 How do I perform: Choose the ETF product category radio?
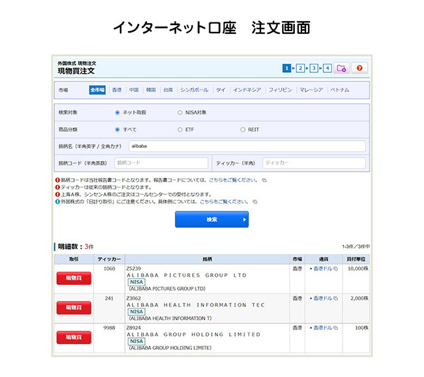pyautogui.click(x=180, y=130)
